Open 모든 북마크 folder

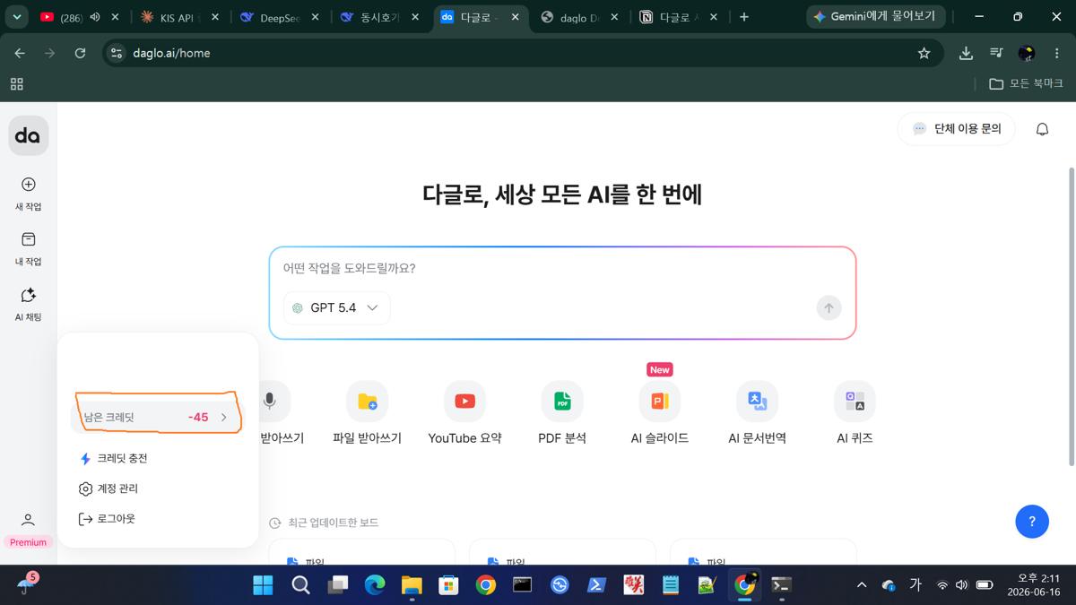tap(1026, 83)
